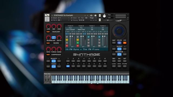Go to the next instrument arrow

88,16
